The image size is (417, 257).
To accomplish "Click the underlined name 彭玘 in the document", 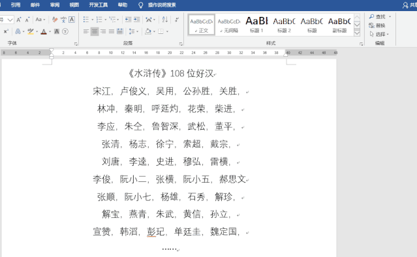I will click(x=156, y=232).
